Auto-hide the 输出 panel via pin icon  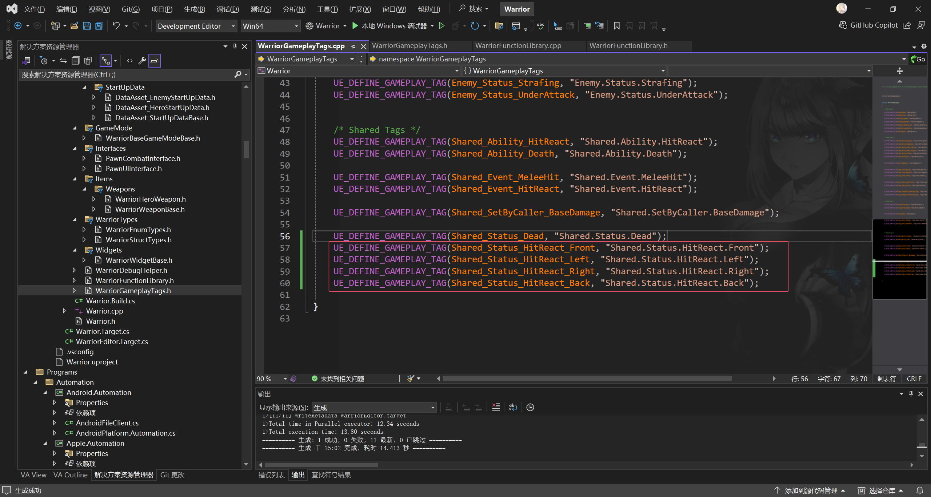[911, 393]
